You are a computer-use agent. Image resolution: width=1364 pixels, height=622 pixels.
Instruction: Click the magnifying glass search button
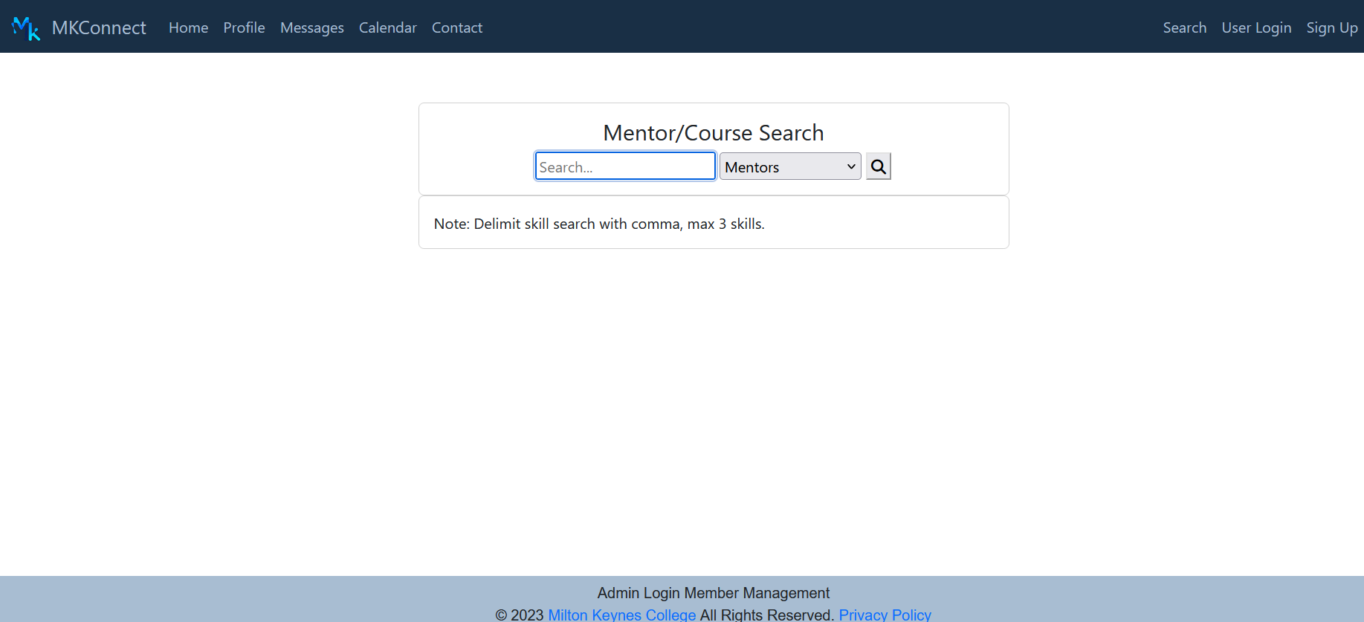[878, 166]
